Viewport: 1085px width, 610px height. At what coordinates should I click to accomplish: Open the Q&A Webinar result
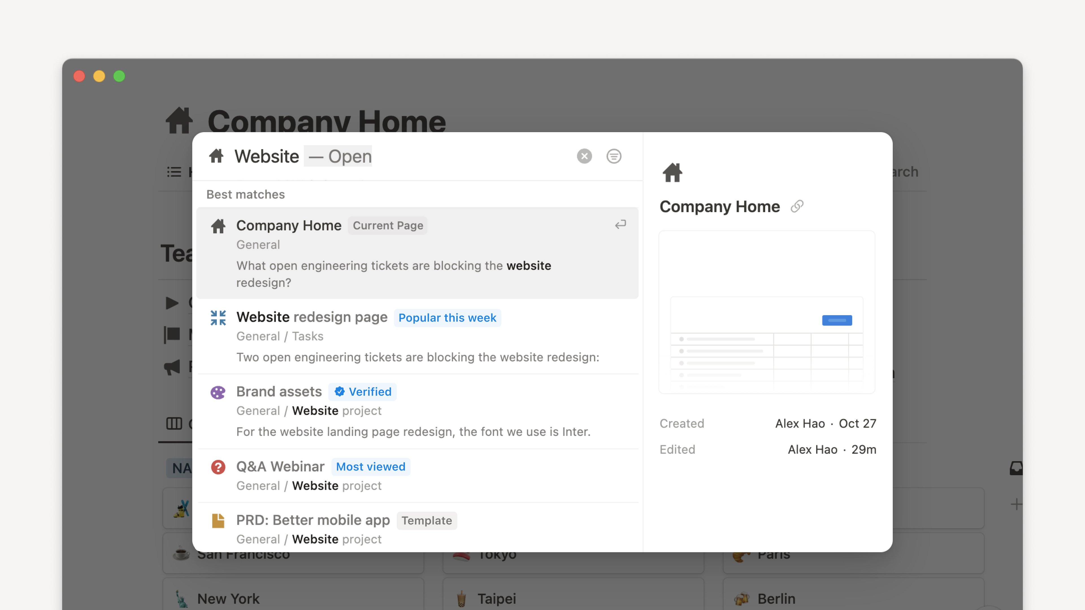pyautogui.click(x=417, y=476)
